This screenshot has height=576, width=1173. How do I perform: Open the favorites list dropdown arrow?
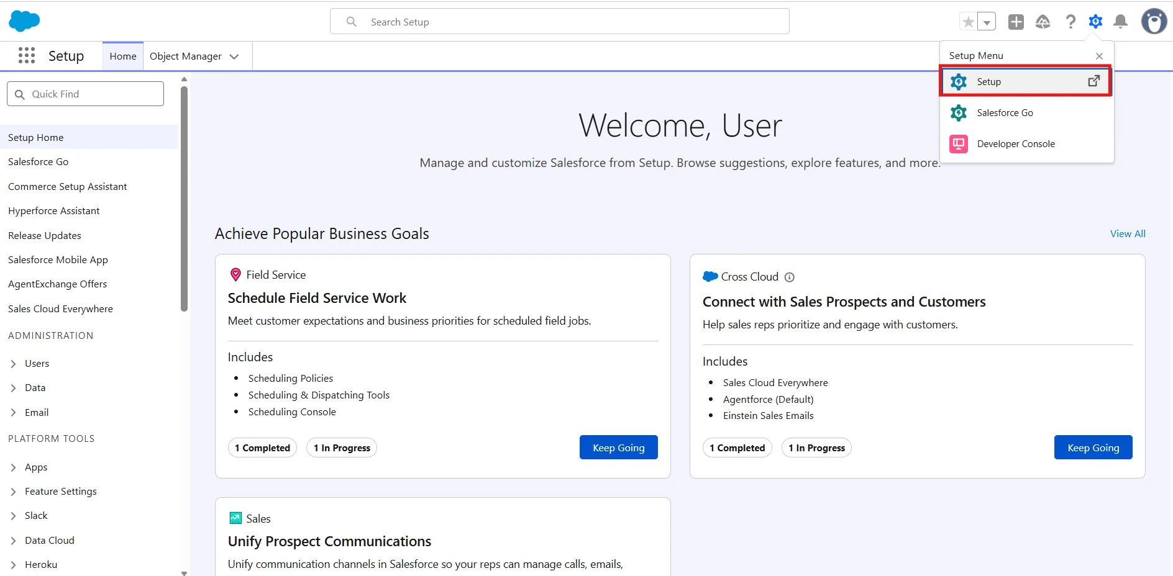pyautogui.click(x=987, y=22)
